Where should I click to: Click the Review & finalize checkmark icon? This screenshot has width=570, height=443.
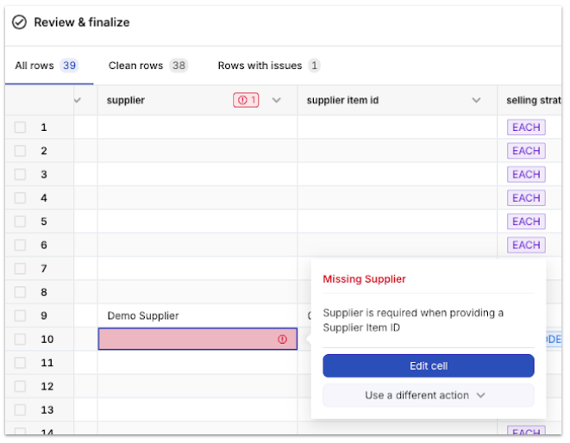(19, 22)
